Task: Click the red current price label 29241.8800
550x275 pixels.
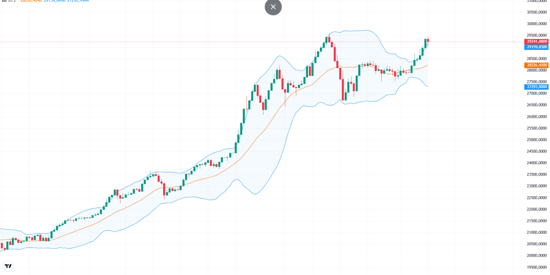Action: point(537,41)
